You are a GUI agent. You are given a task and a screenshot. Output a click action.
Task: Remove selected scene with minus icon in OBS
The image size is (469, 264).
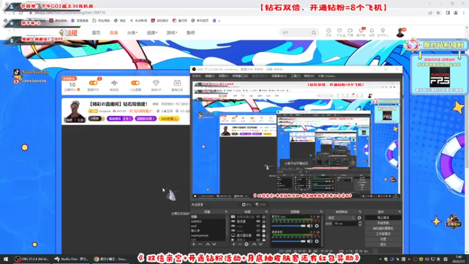200,244
